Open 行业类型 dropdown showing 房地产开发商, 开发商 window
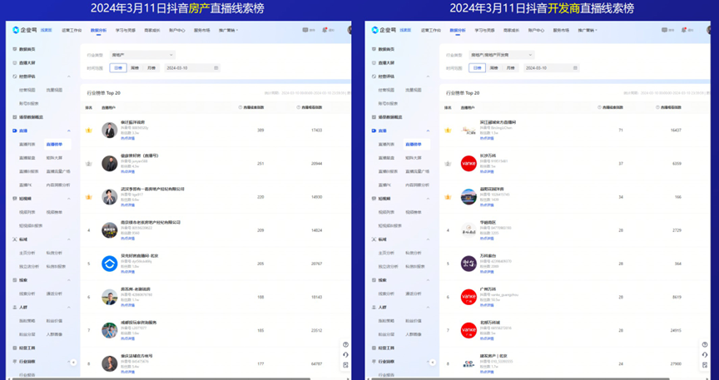The height and width of the screenshot is (380, 719). click(502, 55)
